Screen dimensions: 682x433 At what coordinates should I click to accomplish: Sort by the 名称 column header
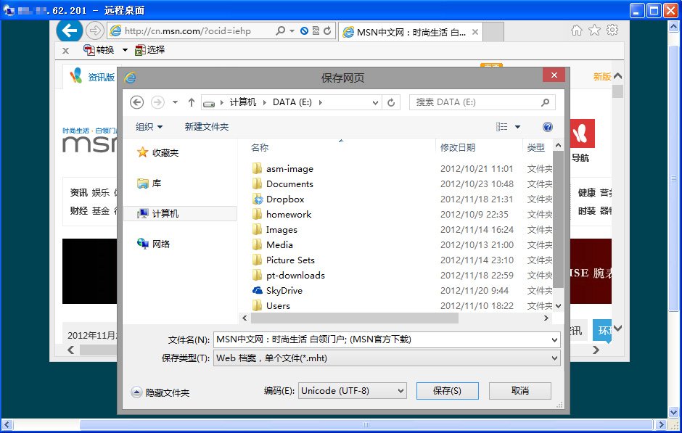[x=260, y=148]
